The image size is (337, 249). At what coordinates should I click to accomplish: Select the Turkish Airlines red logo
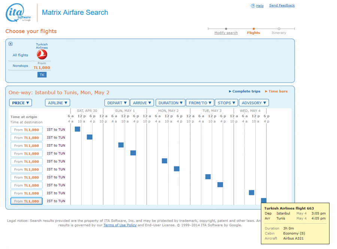point(42,54)
